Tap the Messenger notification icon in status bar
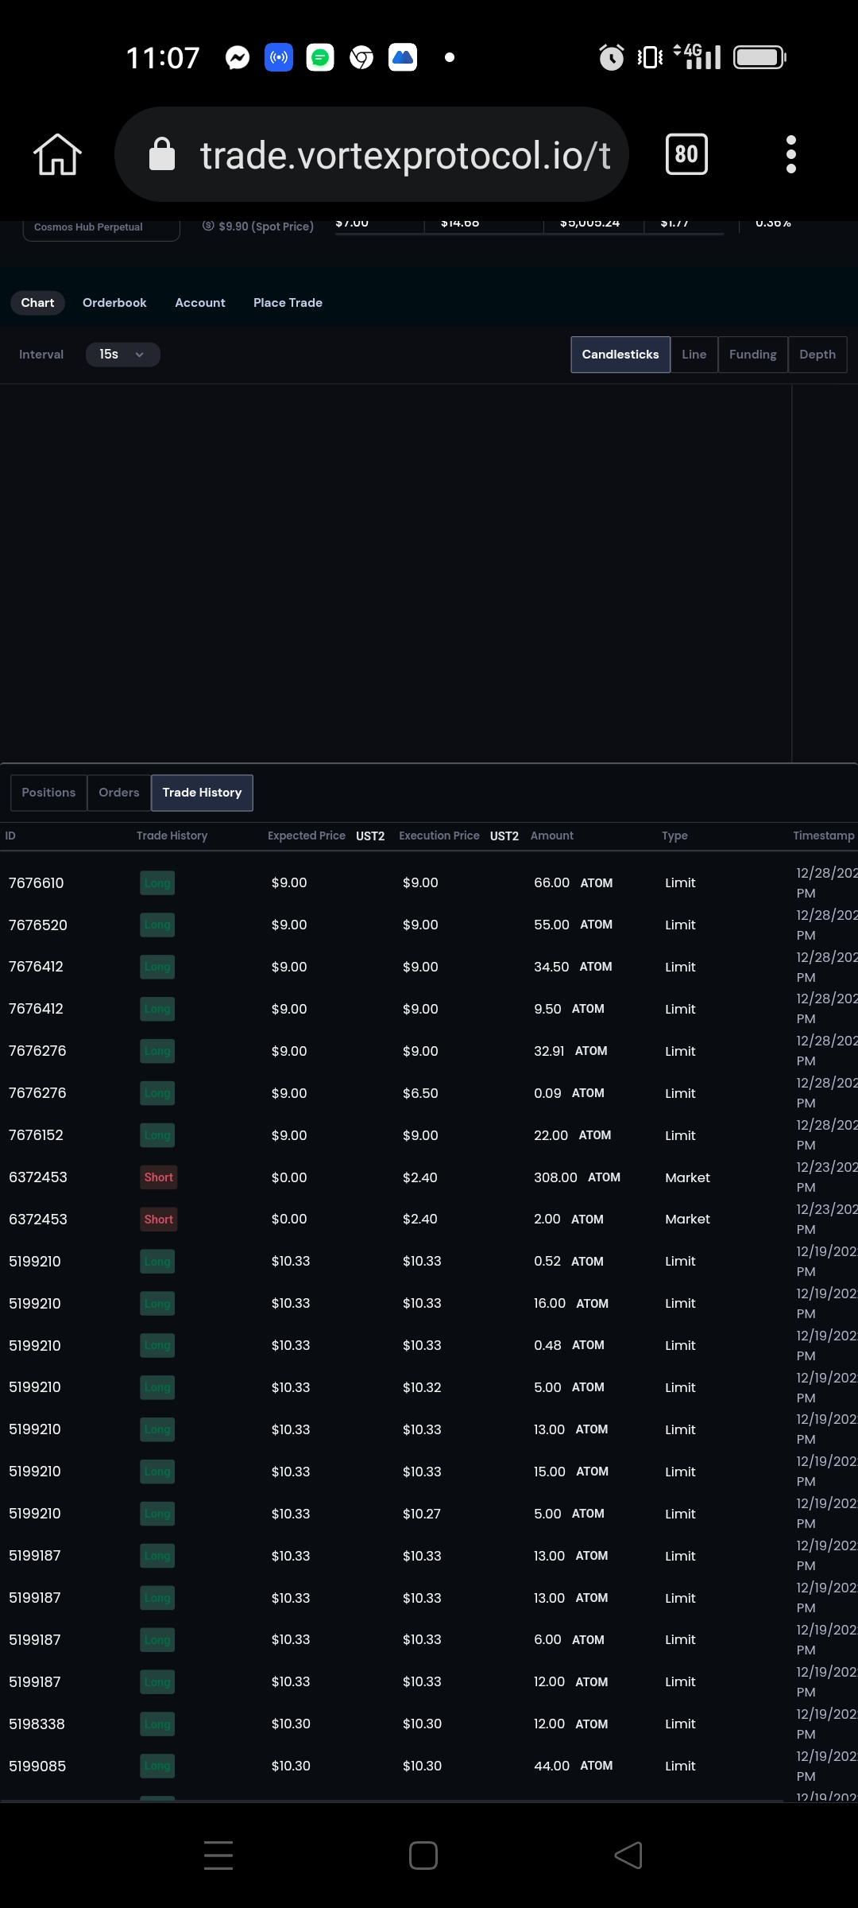858x1908 pixels. (x=238, y=57)
